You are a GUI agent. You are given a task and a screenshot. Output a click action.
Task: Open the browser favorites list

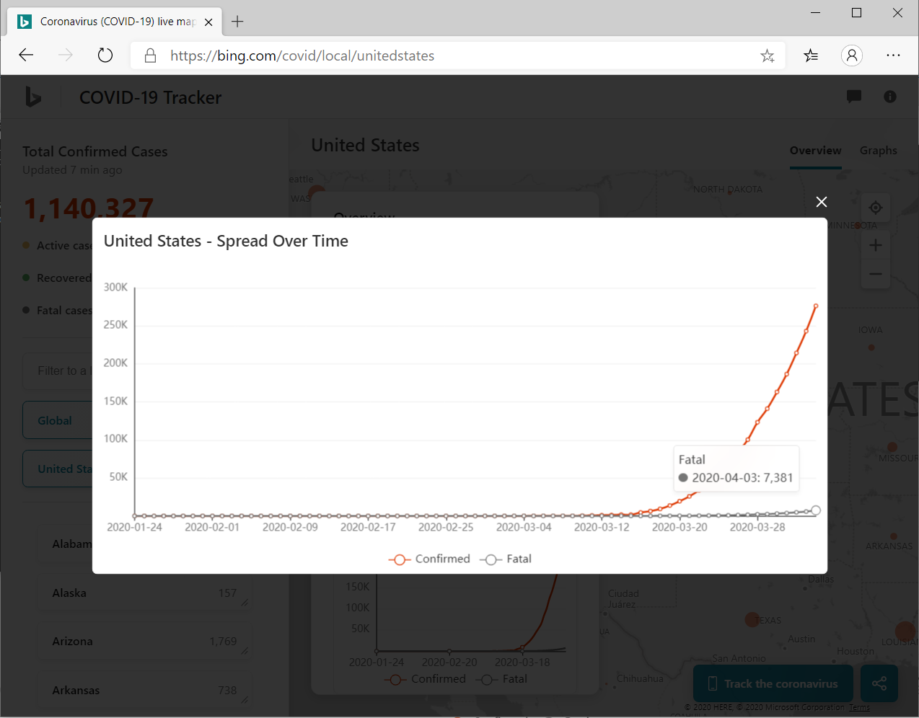811,56
